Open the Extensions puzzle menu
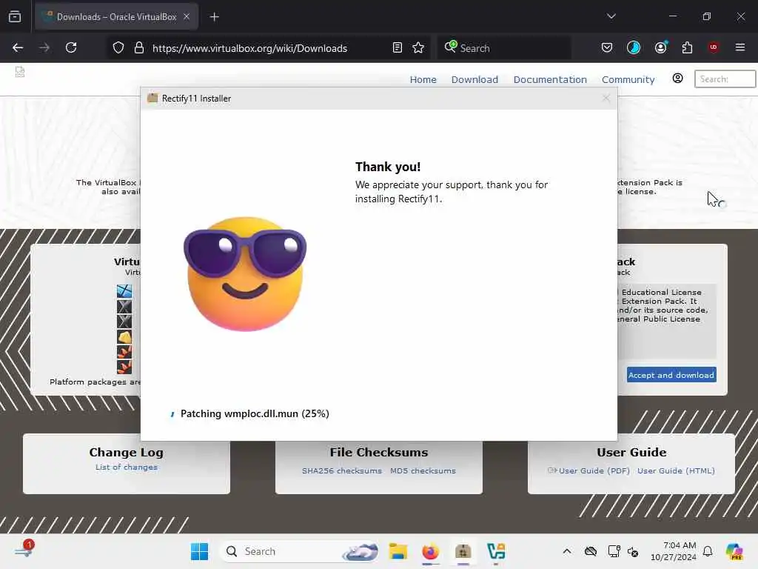758x569 pixels. (x=687, y=47)
